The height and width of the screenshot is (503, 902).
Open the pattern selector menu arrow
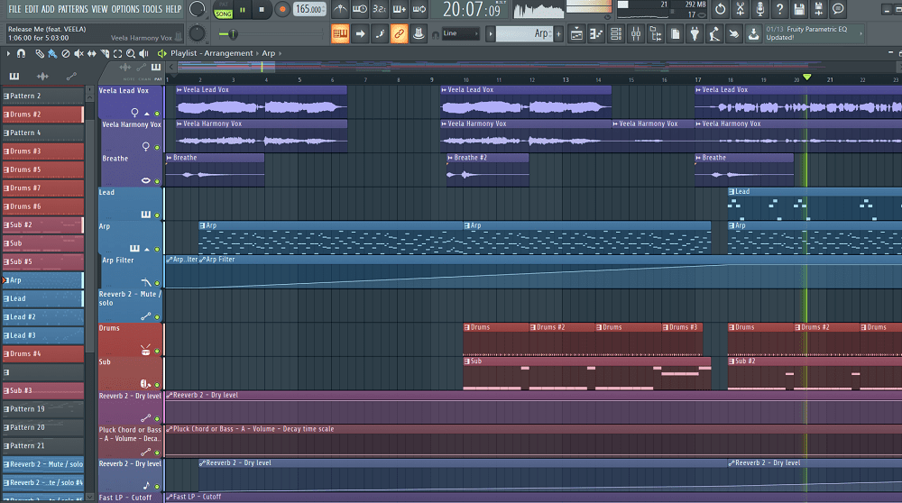(x=490, y=34)
